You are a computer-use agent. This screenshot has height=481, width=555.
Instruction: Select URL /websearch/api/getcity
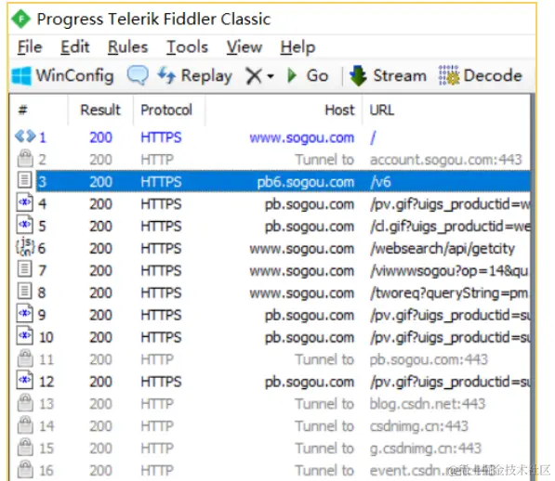[x=443, y=249]
